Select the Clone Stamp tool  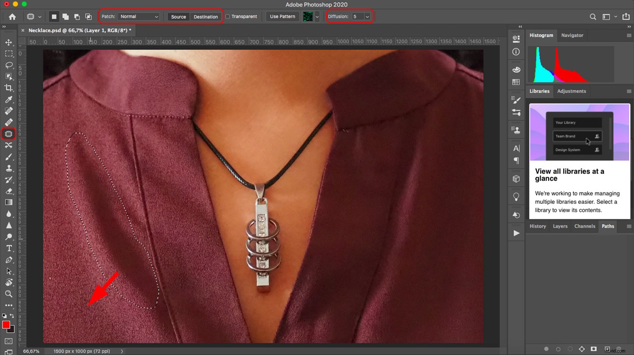point(9,168)
